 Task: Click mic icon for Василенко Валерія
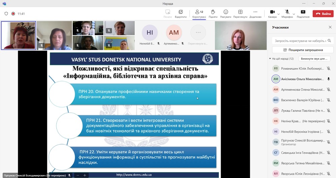coord(329,100)
